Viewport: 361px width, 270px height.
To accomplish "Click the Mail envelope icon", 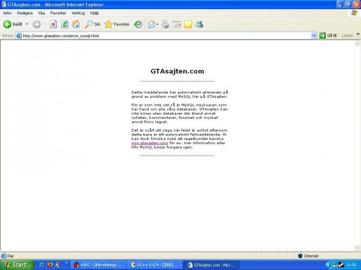I will coord(152,24).
